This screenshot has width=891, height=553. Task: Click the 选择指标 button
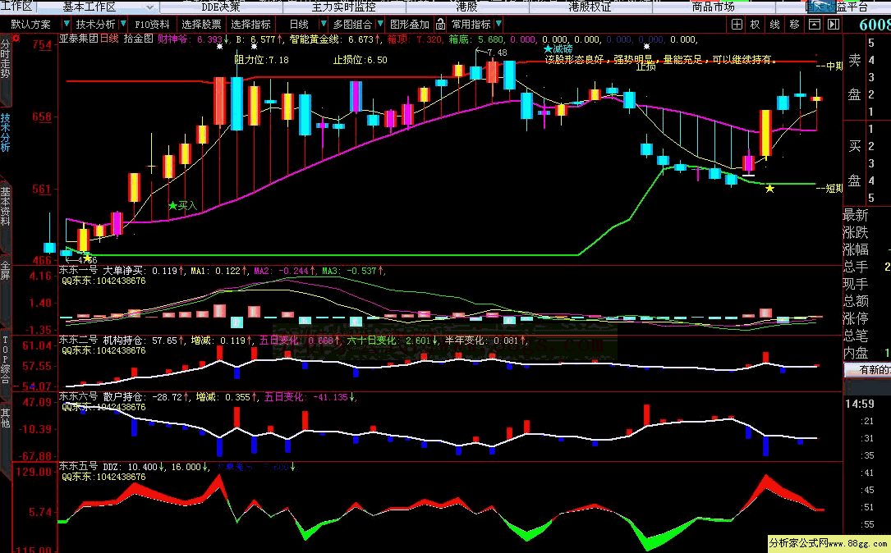(x=250, y=25)
